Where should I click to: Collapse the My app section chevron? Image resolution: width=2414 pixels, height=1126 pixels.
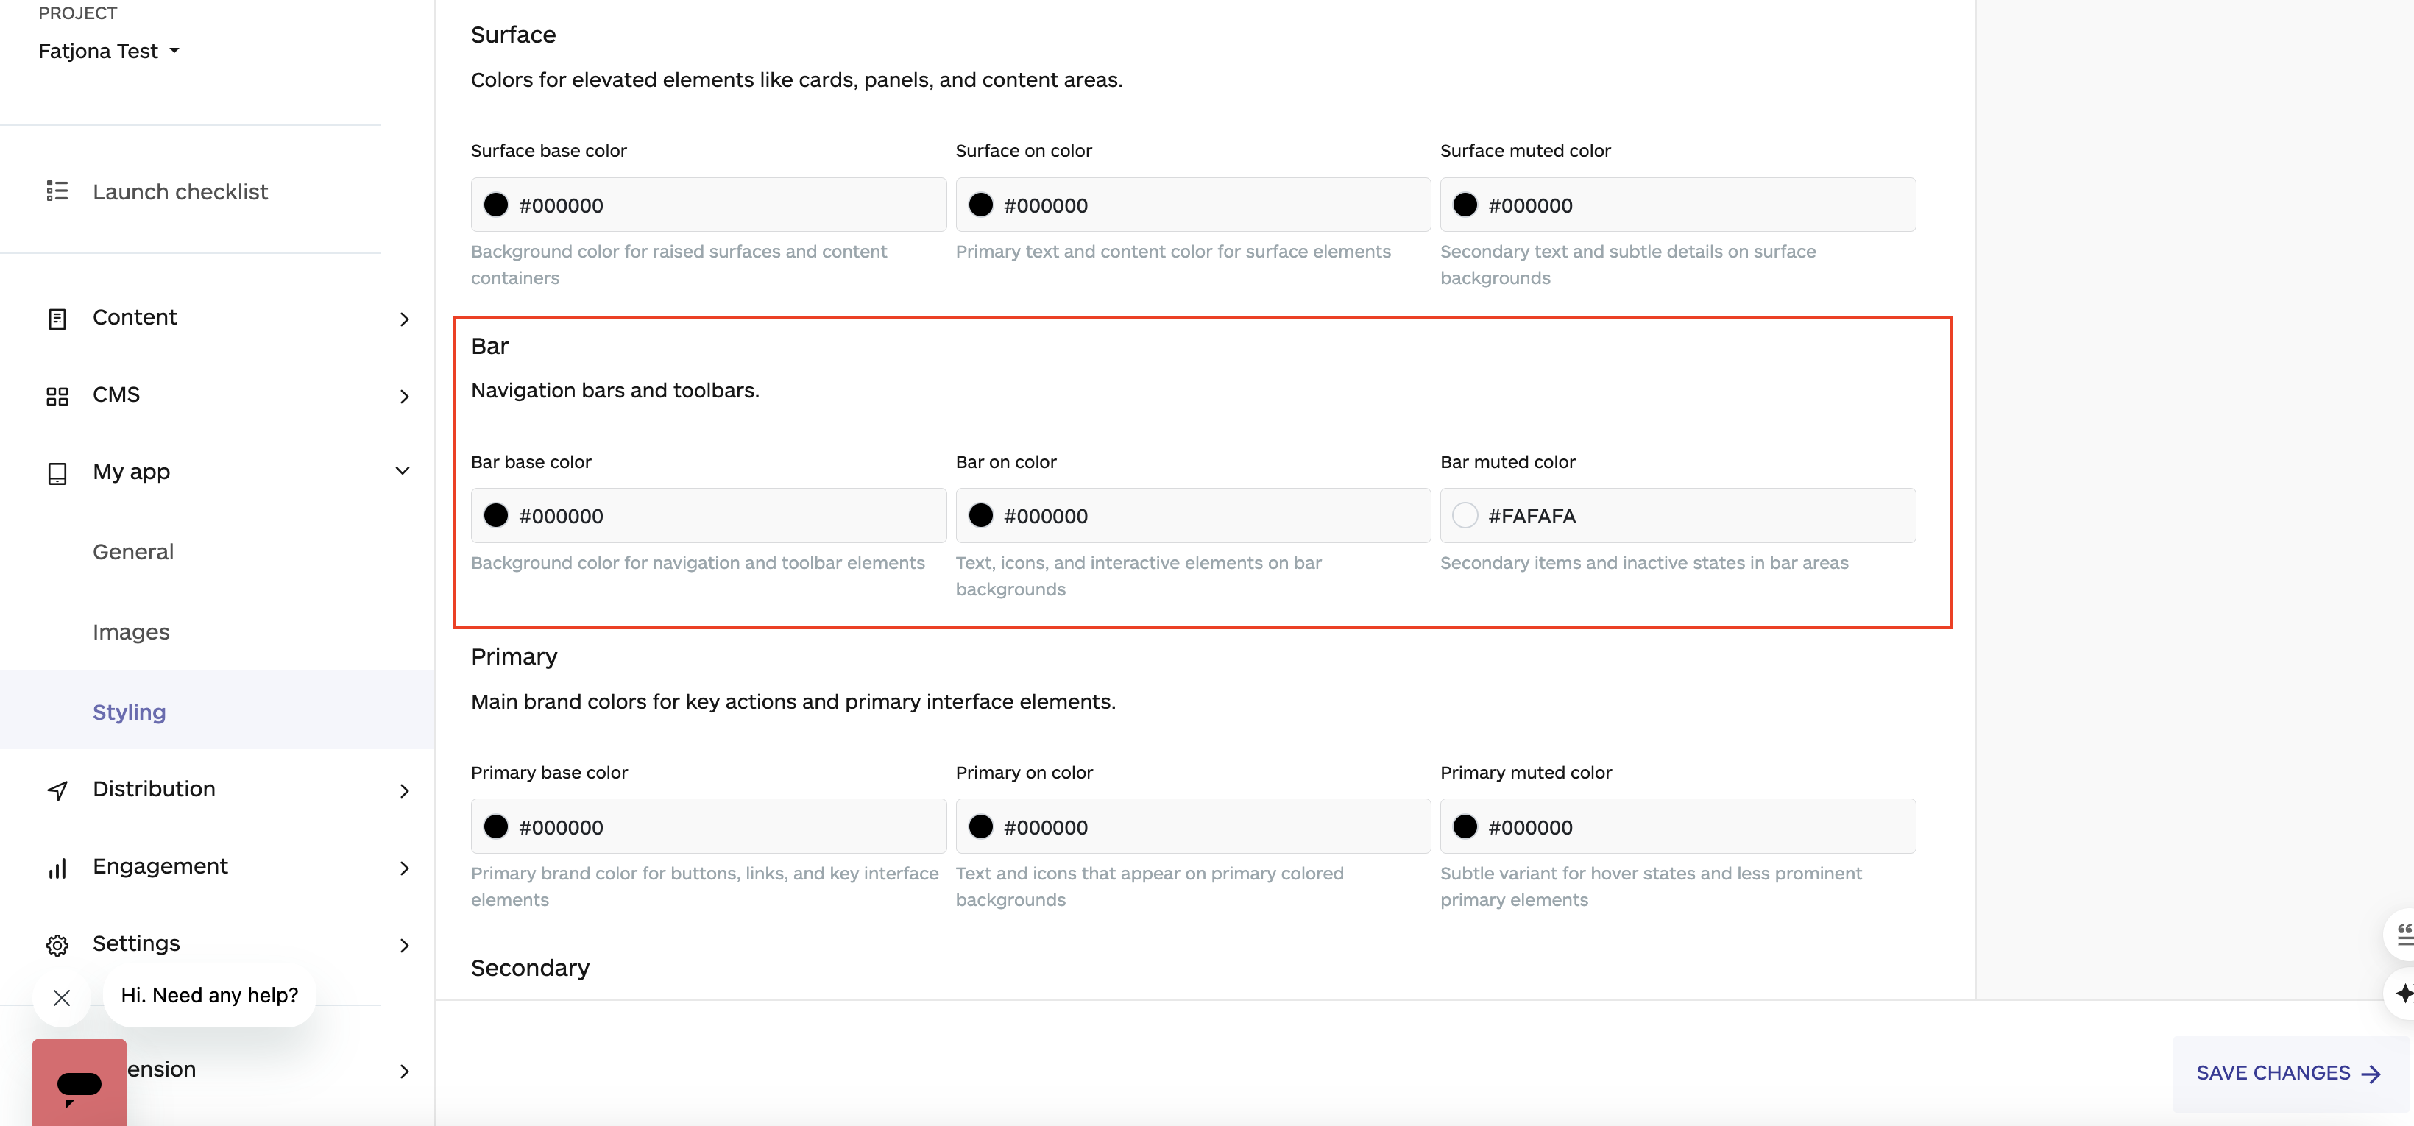(403, 470)
